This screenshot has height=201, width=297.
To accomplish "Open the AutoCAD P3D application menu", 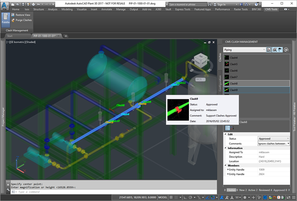I will (x=5, y=6).
